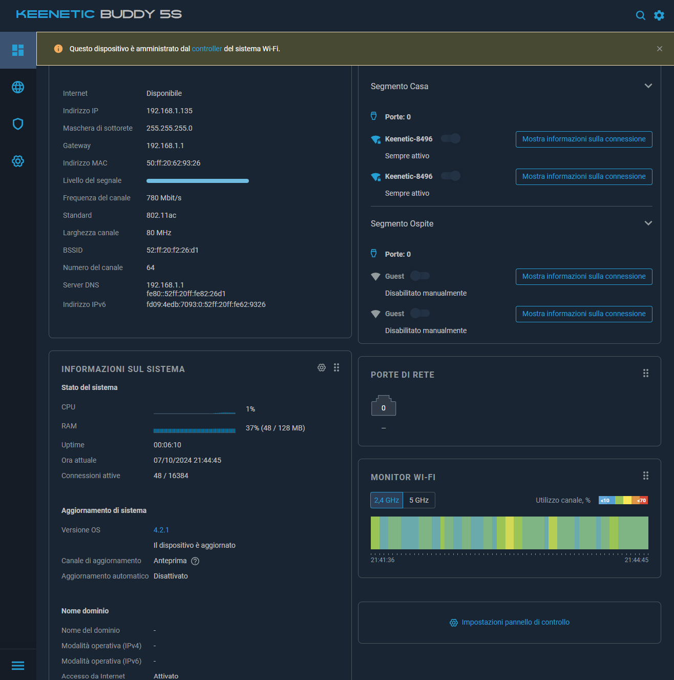674x680 pixels.
Task: Click the help icon next to Anteprima
Action: pyautogui.click(x=195, y=561)
